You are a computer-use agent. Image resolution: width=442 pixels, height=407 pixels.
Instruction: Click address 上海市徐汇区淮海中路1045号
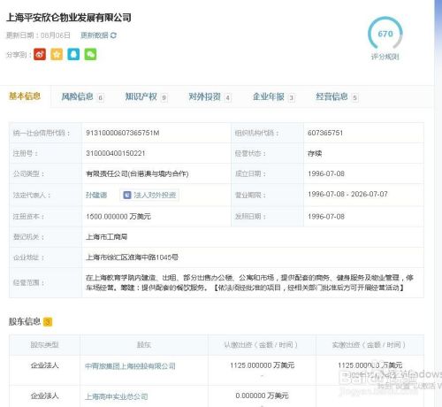[132, 257]
